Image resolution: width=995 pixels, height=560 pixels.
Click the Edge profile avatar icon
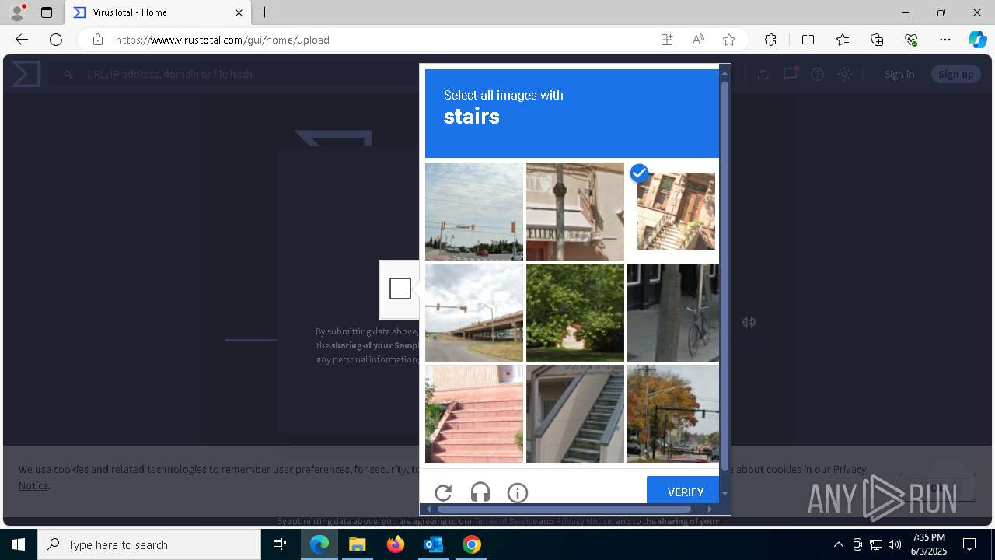point(17,12)
